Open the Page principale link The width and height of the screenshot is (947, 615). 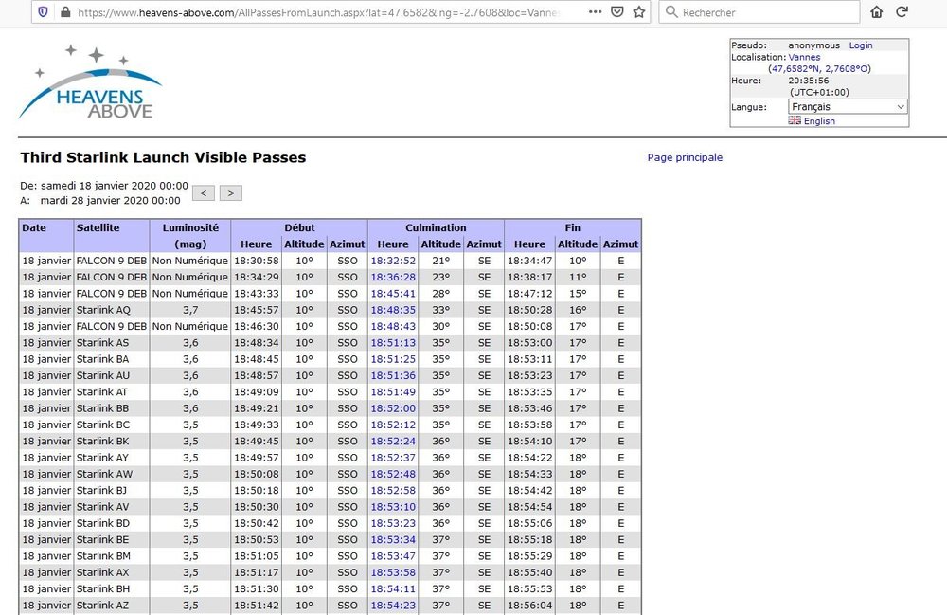tap(685, 157)
